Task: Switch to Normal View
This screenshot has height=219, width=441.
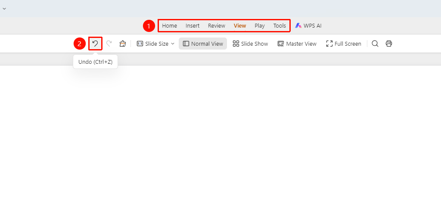Action: pyautogui.click(x=203, y=44)
